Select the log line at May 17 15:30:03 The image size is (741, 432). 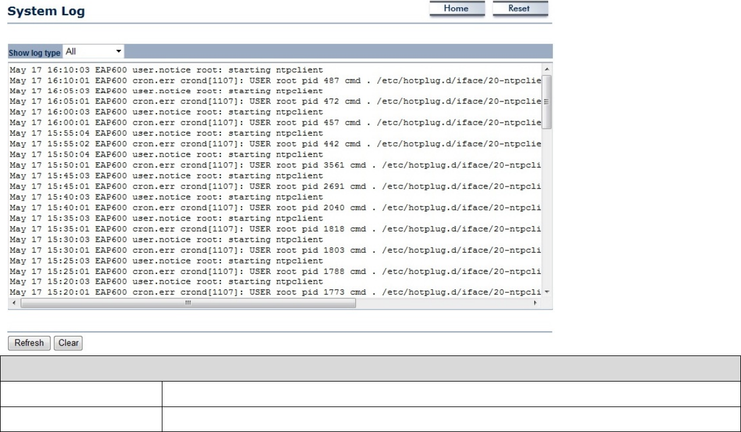[x=167, y=239]
